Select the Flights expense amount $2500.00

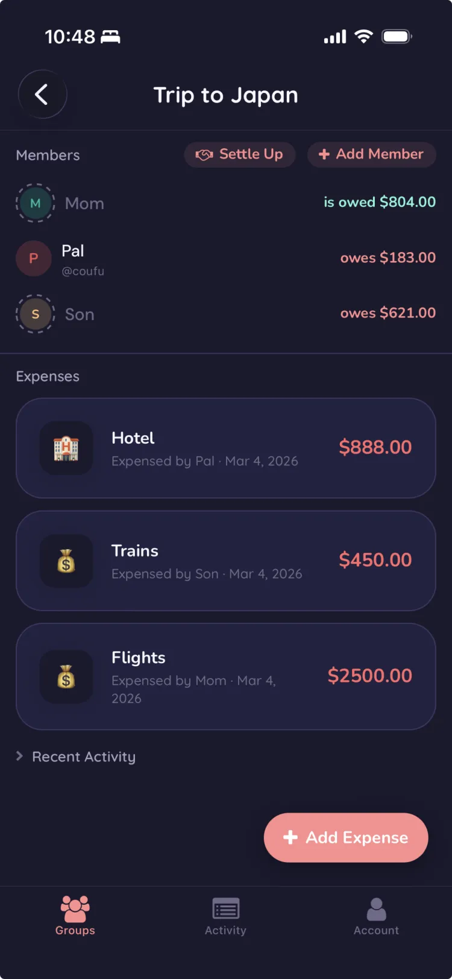[x=369, y=676]
